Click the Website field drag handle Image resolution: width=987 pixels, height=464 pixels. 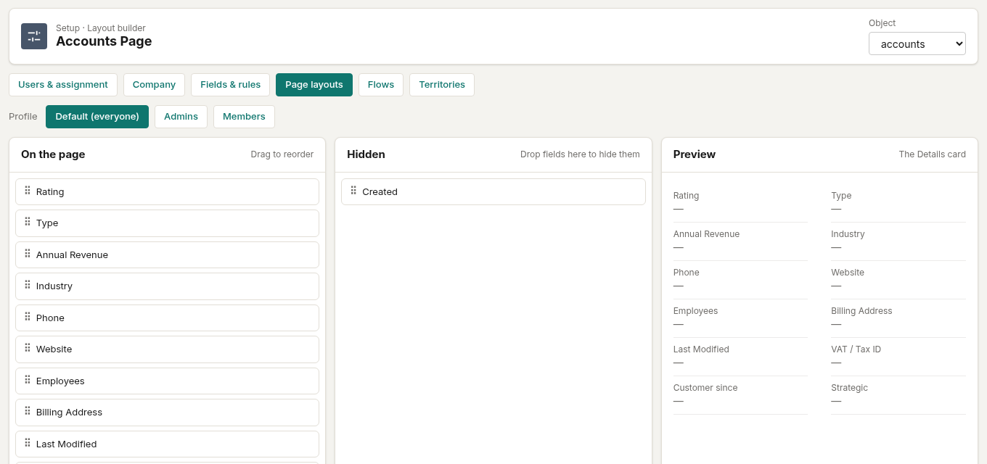(28, 349)
